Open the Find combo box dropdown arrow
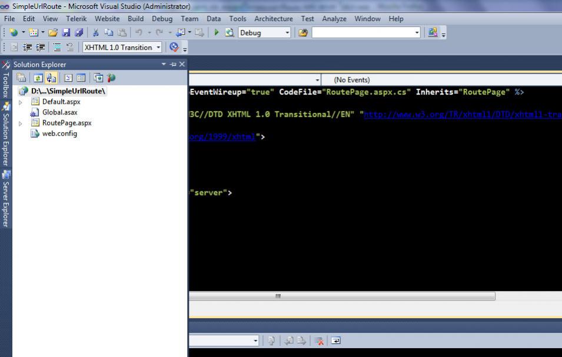This screenshot has height=357, width=562. (417, 33)
